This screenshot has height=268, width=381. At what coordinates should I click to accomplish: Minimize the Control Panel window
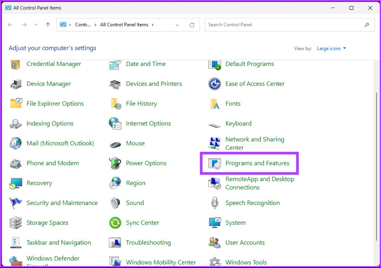(x=333, y=8)
